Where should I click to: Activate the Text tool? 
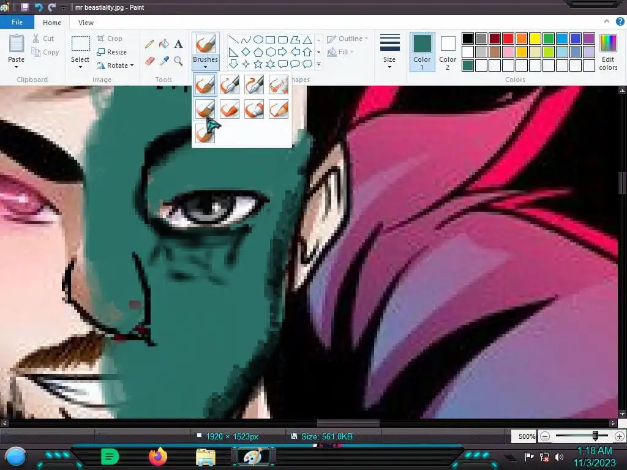[x=178, y=44]
